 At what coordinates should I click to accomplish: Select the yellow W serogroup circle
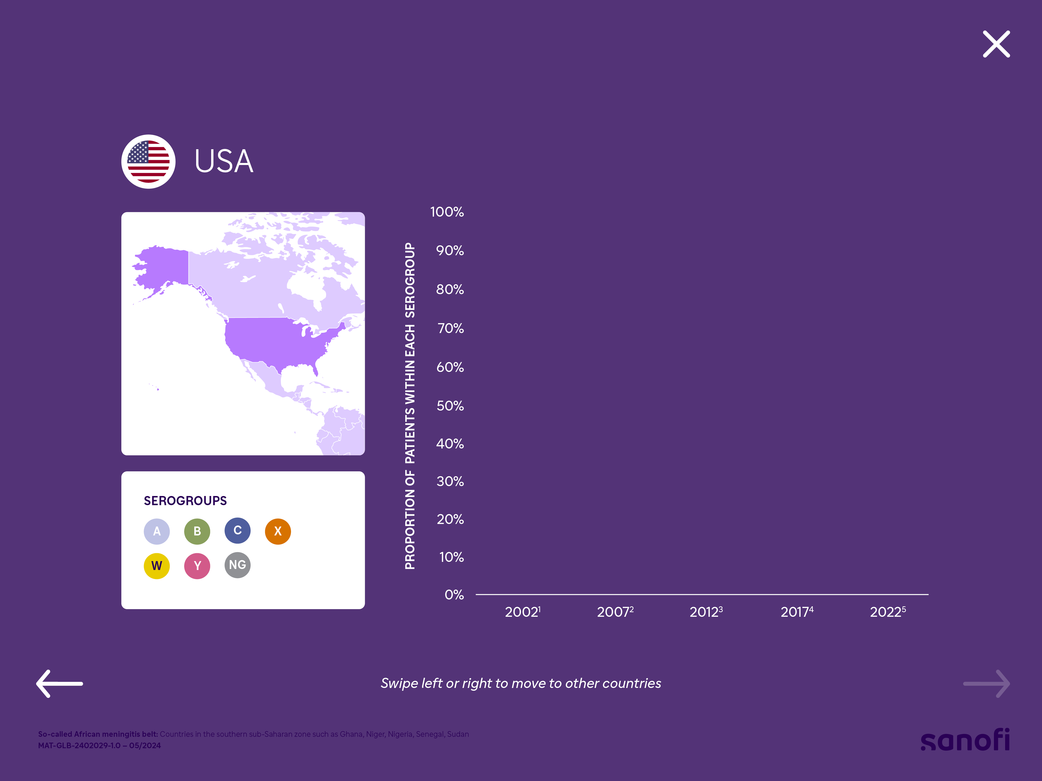pyautogui.click(x=157, y=565)
